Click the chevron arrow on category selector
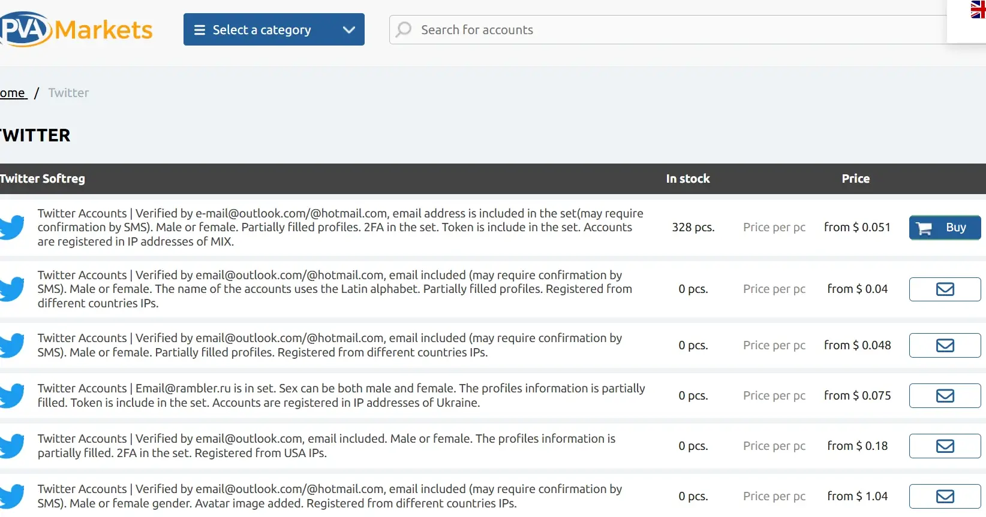Image resolution: width=986 pixels, height=517 pixels. 349,30
